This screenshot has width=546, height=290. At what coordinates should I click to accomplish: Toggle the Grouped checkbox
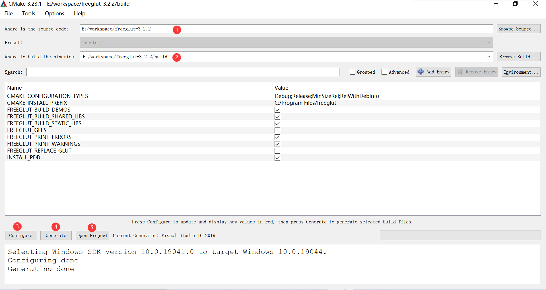[x=353, y=72]
